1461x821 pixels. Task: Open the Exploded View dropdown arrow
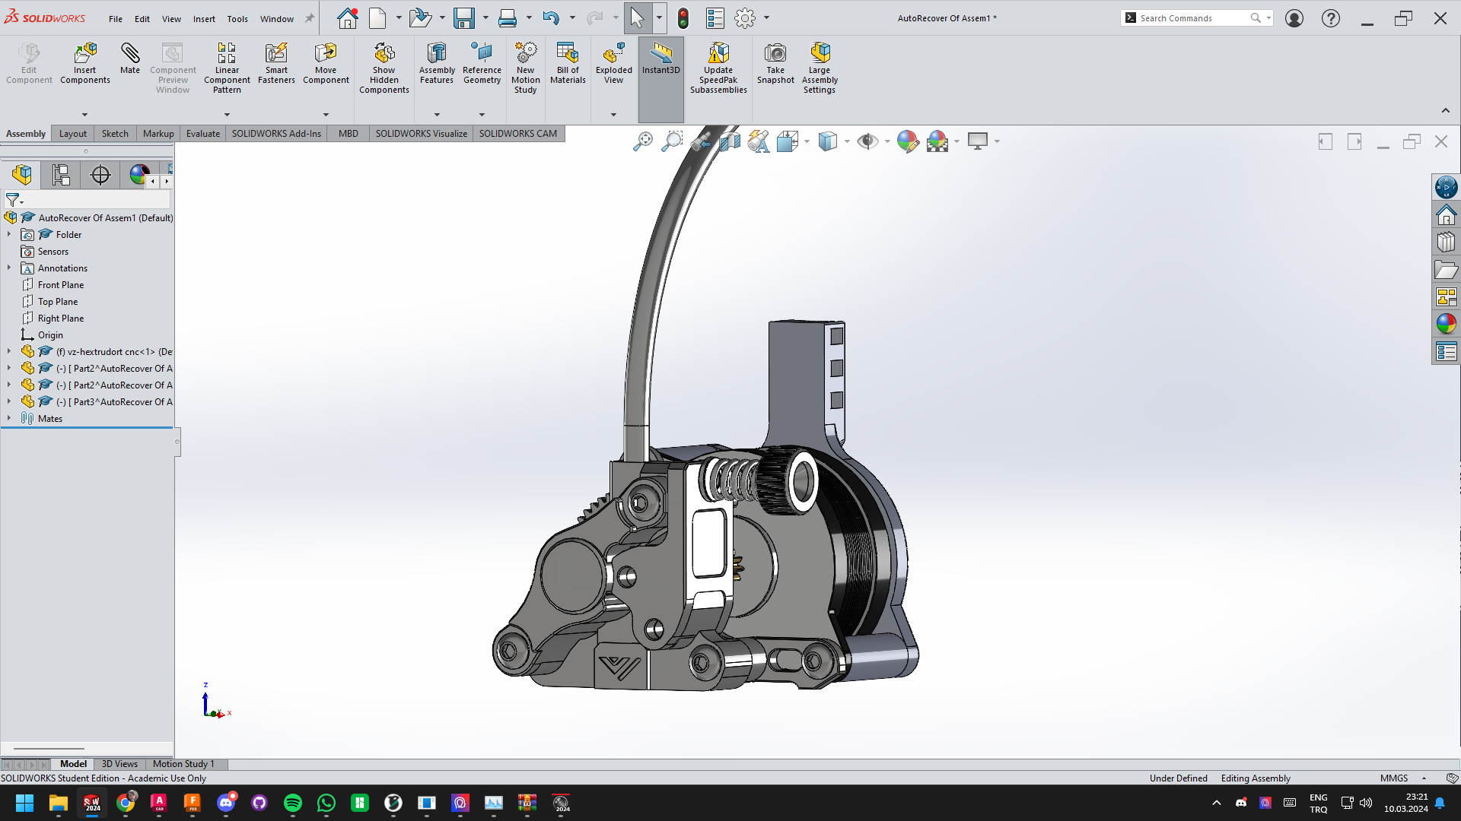pyautogui.click(x=613, y=115)
